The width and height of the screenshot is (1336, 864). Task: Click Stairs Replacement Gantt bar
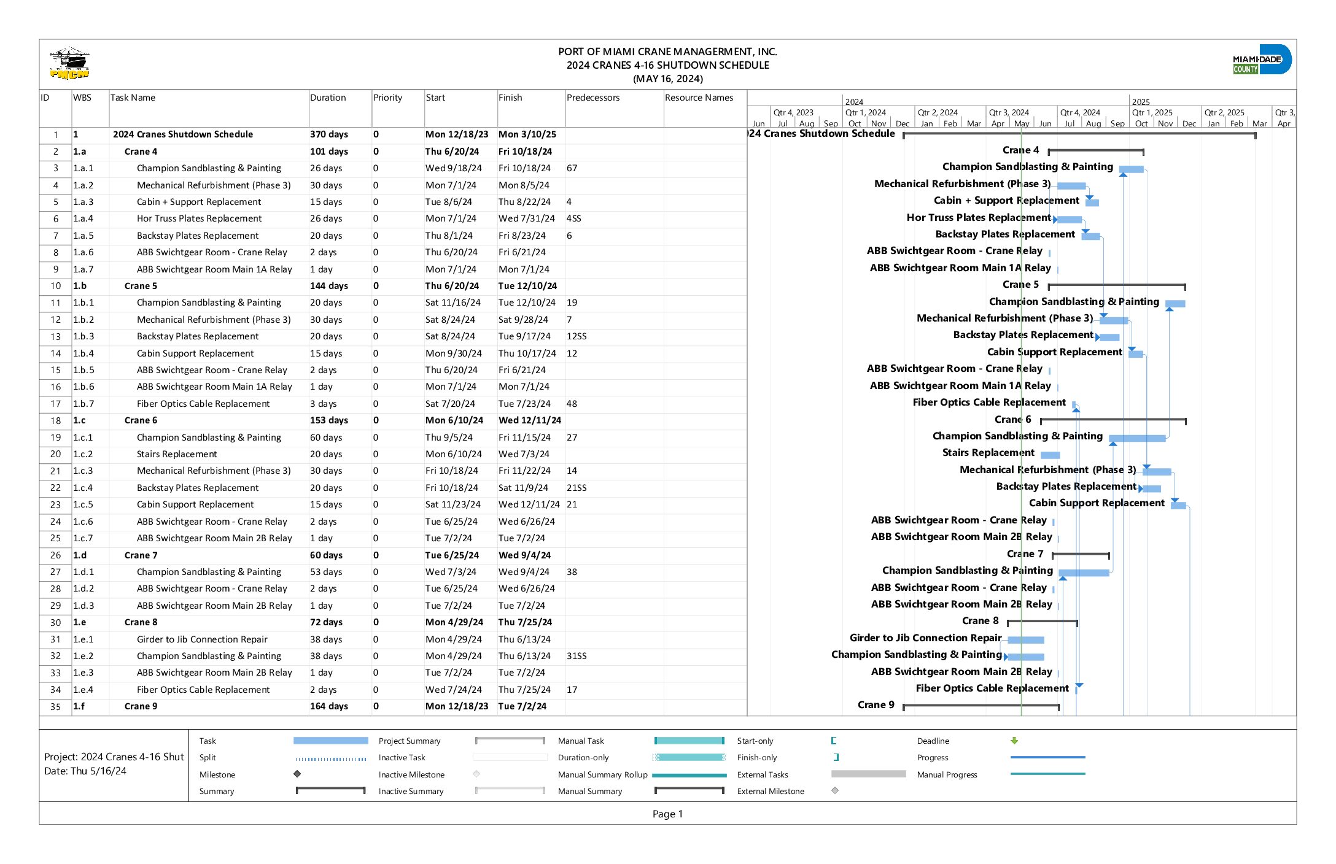(1051, 455)
